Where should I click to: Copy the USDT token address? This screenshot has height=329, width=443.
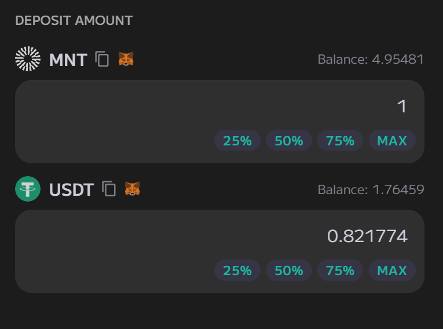click(x=109, y=188)
